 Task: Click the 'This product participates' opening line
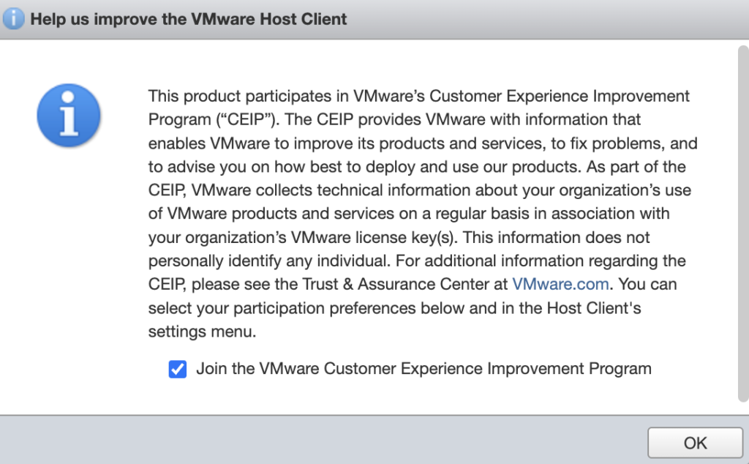[249, 96]
